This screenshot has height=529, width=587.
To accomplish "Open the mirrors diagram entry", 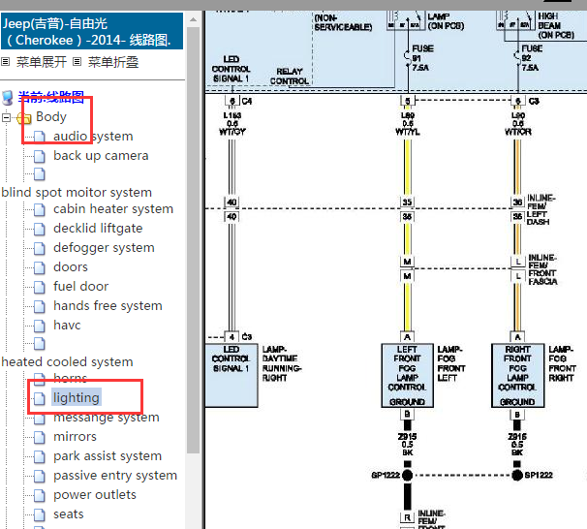I will coord(75,437).
